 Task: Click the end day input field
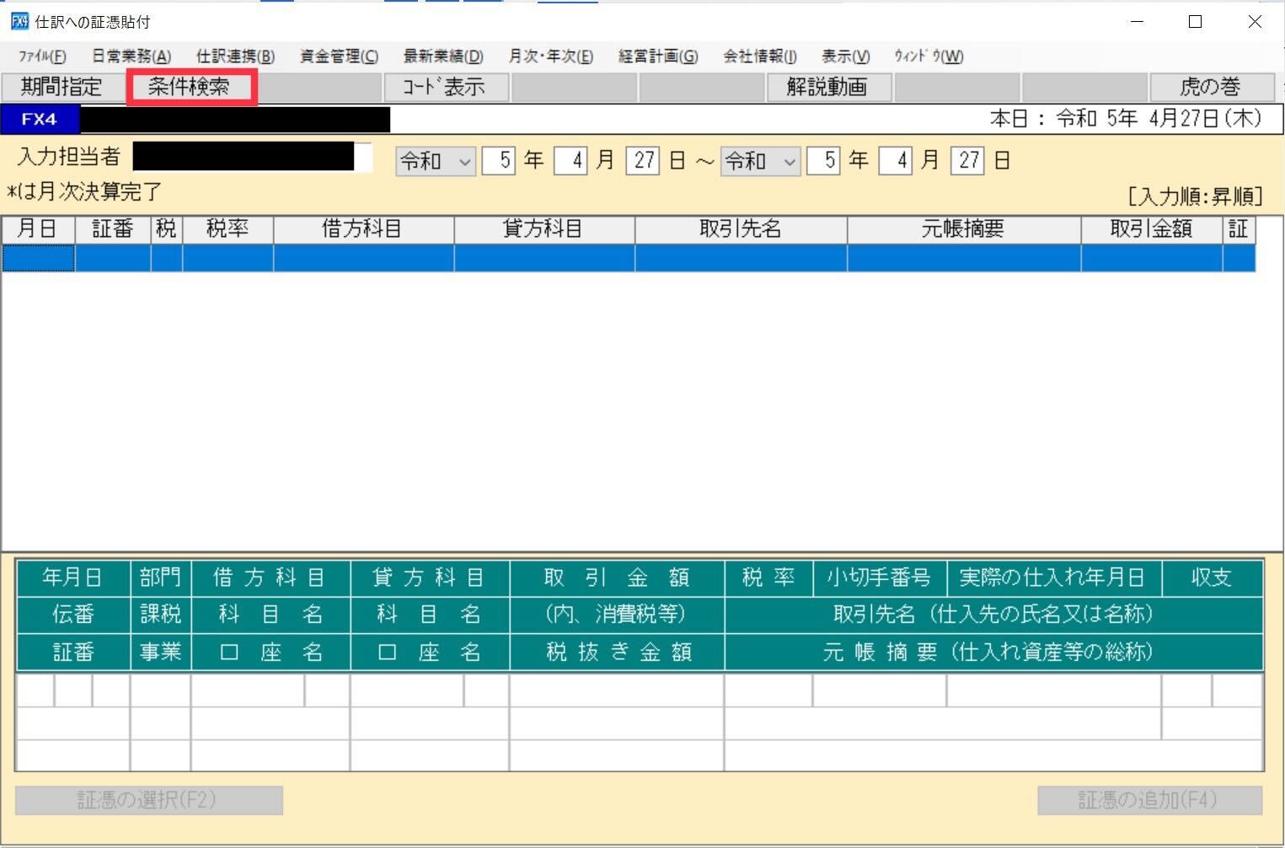(x=966, y=161)
